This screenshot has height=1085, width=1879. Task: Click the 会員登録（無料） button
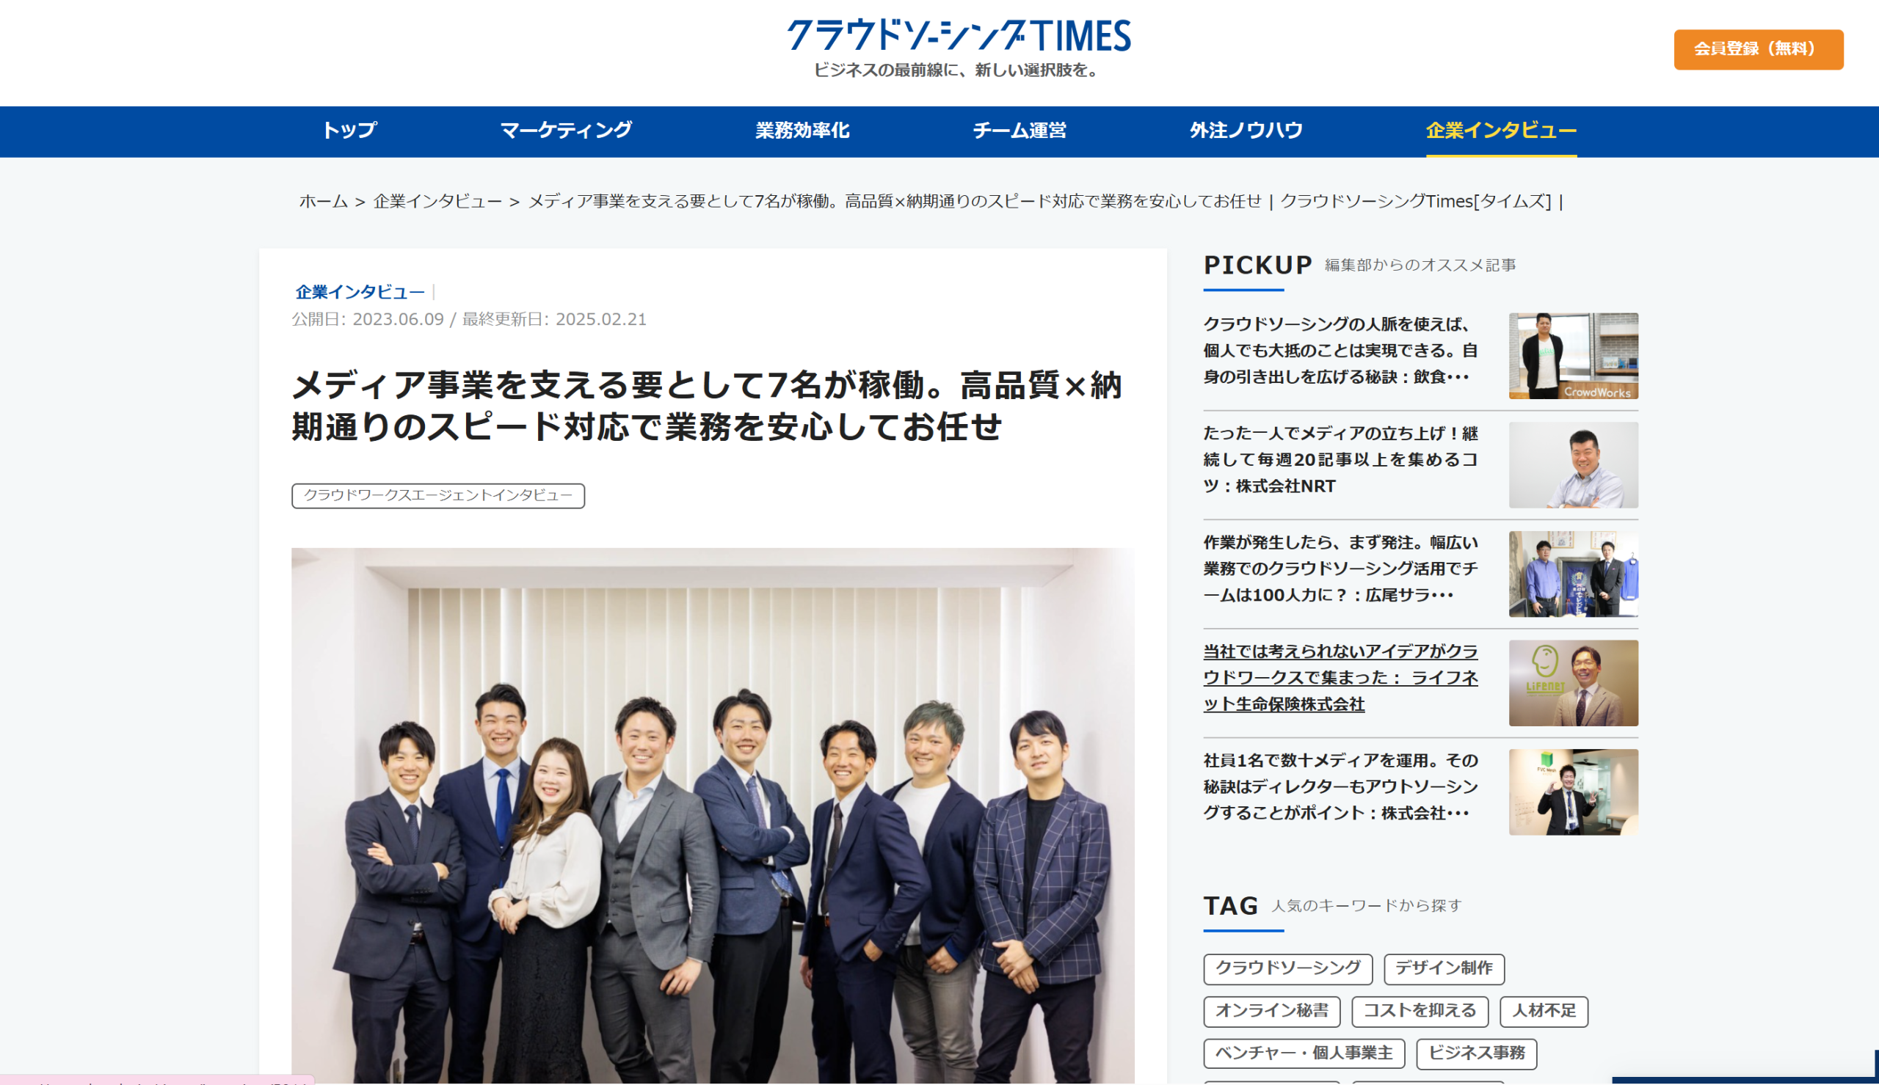[x=1757, y=49]
